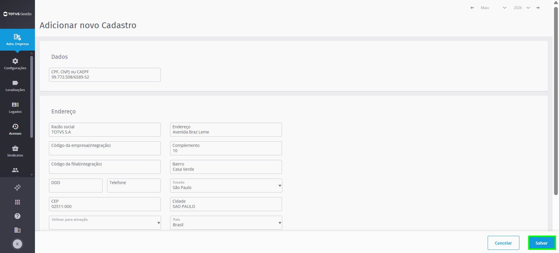Click the Cancelar button

pyautogui.click(x=503, y=243)
